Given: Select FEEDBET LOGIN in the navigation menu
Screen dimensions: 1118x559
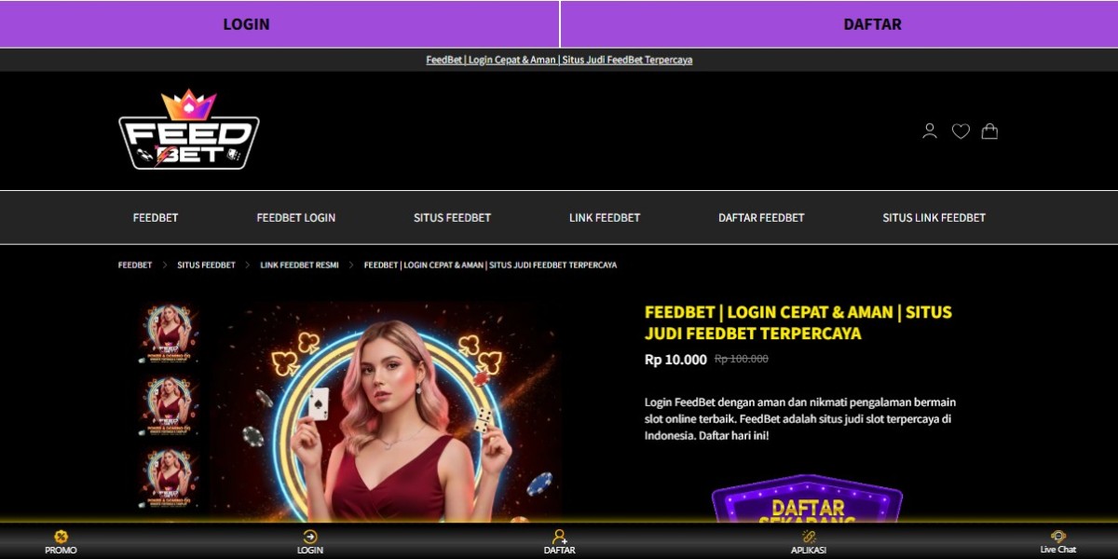Looking at the screenshot, I should click(x=296, y=218).
